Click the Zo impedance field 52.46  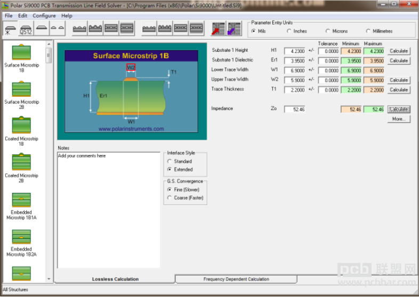pyautogui.click(x=294, y=110)
